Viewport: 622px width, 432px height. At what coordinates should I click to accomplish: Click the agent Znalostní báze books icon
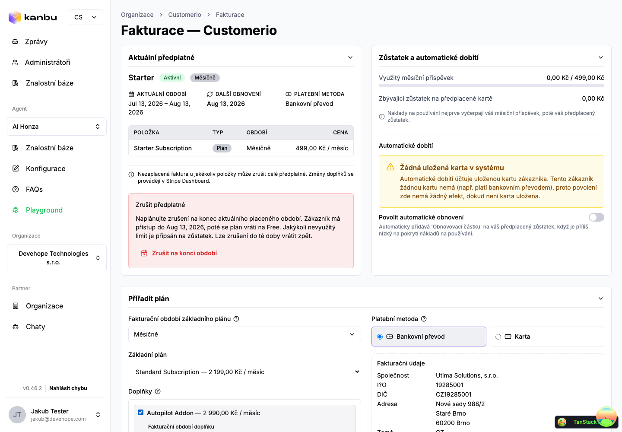pos(16,148)
